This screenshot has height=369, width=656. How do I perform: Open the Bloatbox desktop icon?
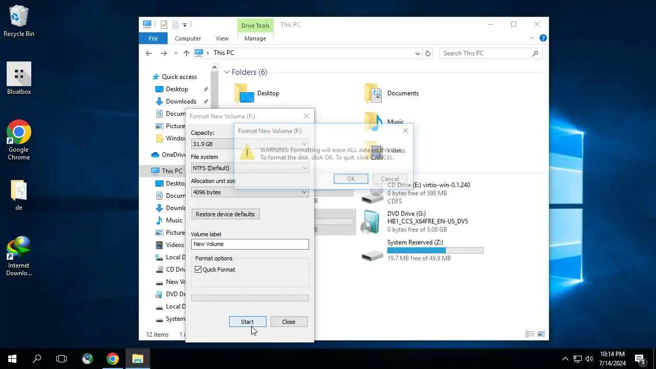pos(19,78)
